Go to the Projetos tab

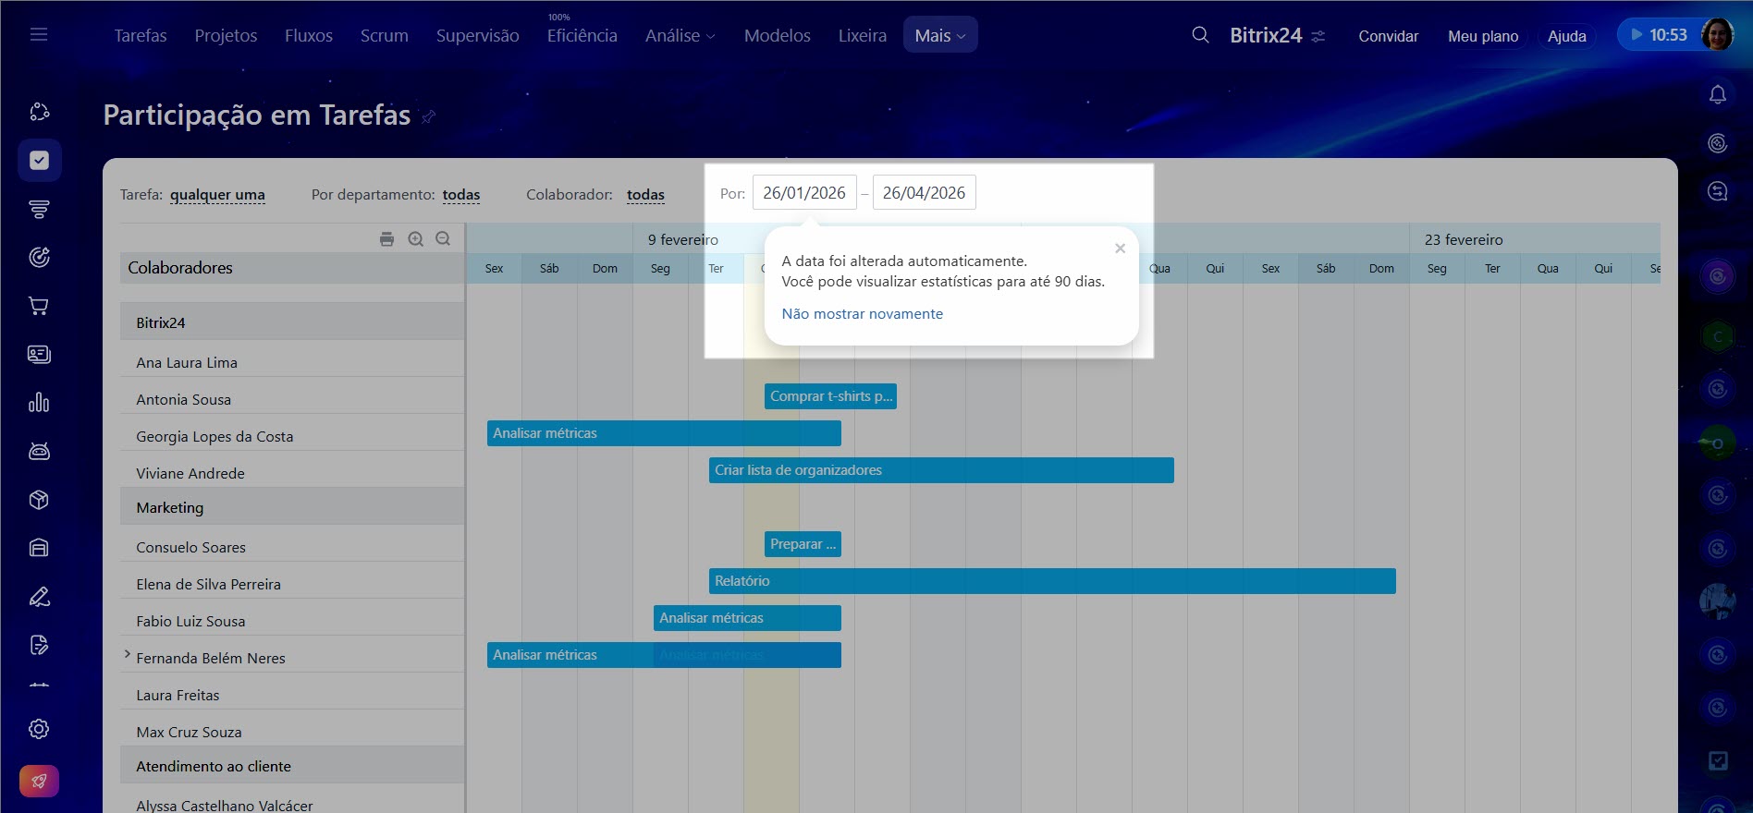point(226,35)
